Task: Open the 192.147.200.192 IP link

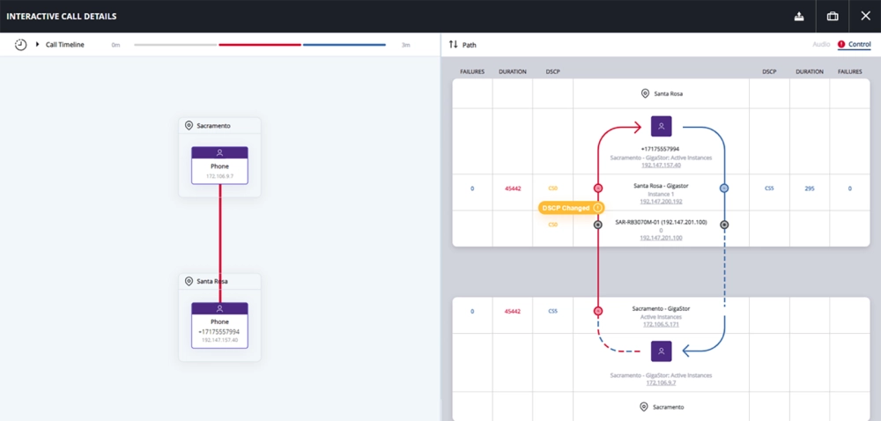Action: coord(661,202)
